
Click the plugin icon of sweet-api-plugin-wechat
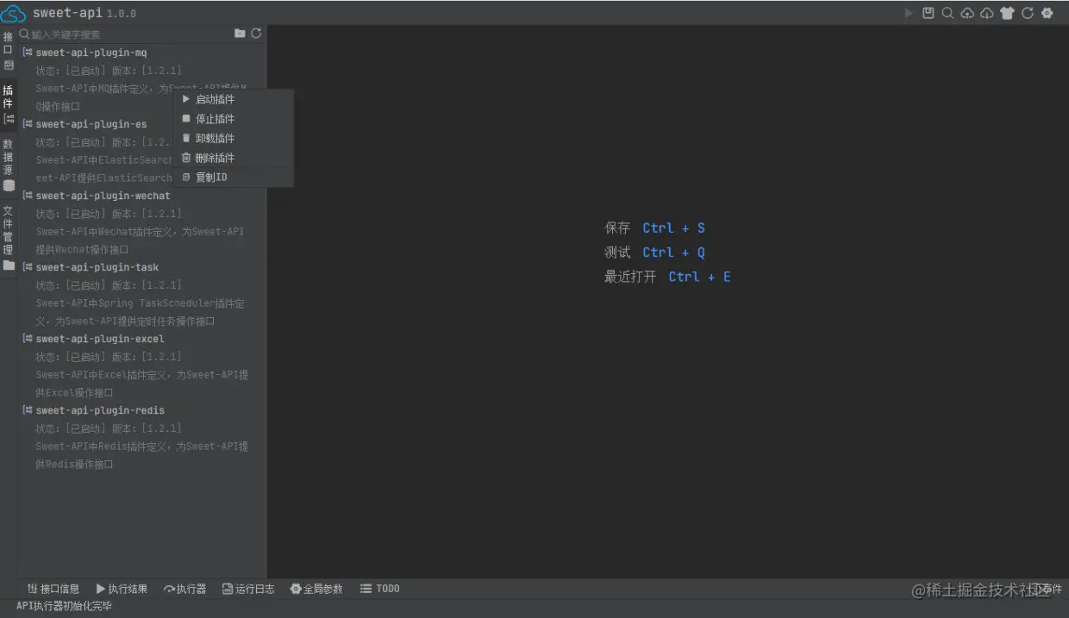coord(28,196)
